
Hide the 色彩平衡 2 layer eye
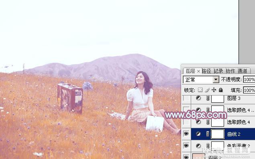click(x=186, y=145)
